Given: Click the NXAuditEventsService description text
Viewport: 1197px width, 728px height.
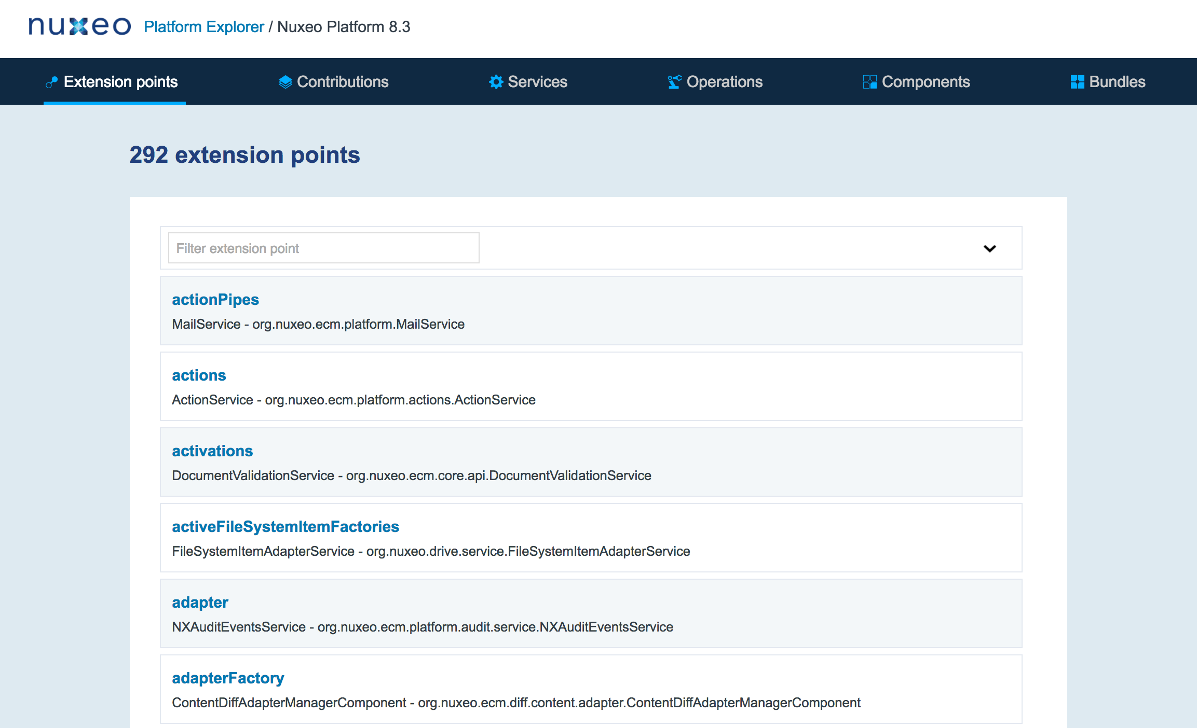Looking at the screenshot, I should [x=423, y=627].
